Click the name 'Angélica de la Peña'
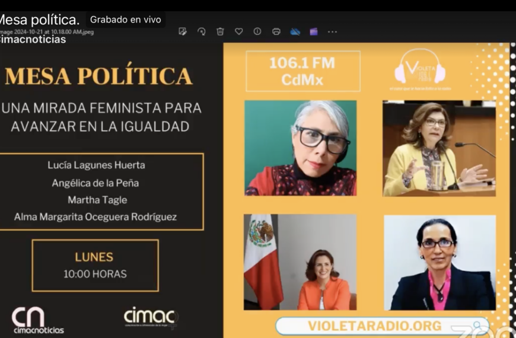516x338 pixels. [95, 183]
